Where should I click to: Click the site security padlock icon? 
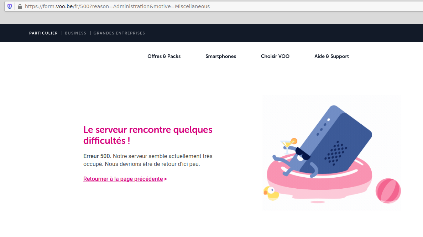[x=20, y=6]
